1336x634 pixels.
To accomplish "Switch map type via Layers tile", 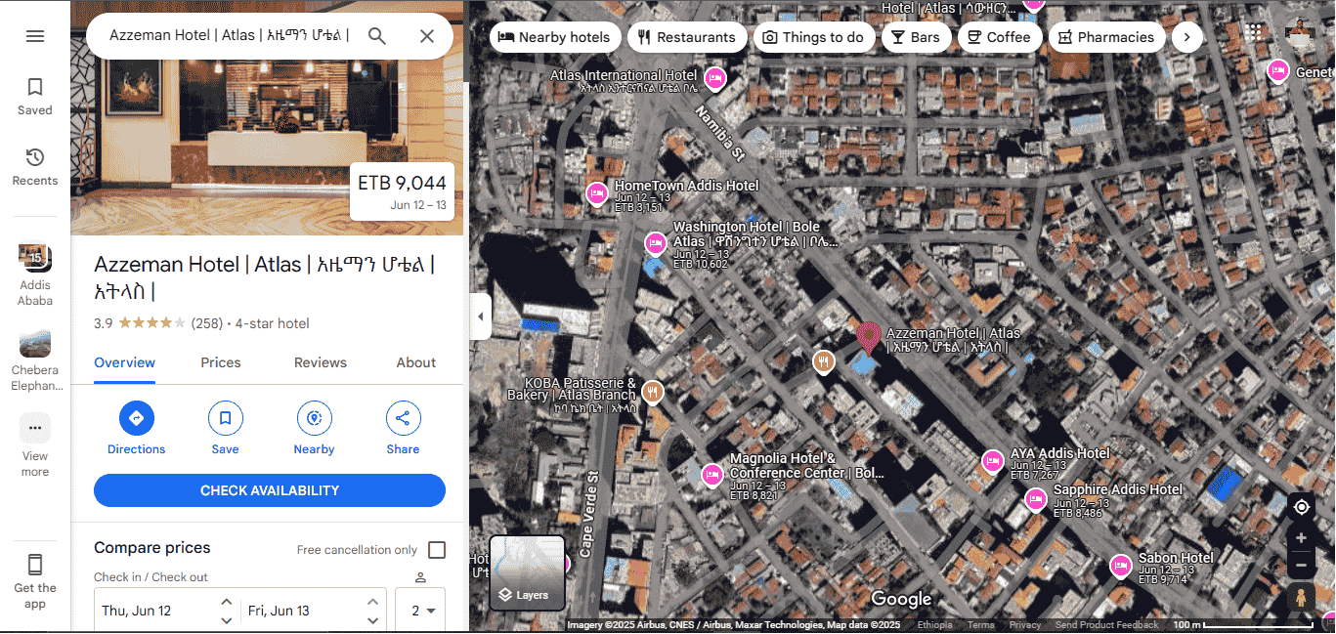I will tap(528, 572).
